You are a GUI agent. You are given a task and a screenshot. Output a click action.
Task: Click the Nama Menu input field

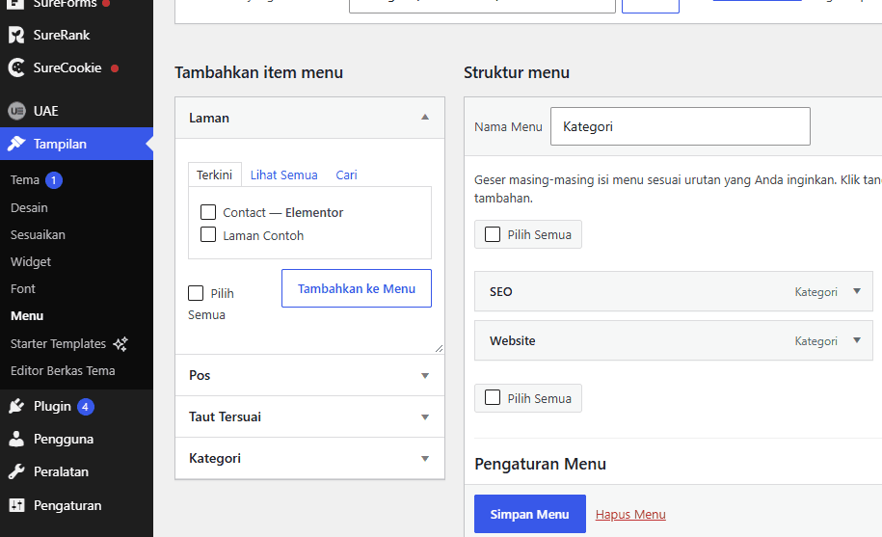tap(681, 126)
